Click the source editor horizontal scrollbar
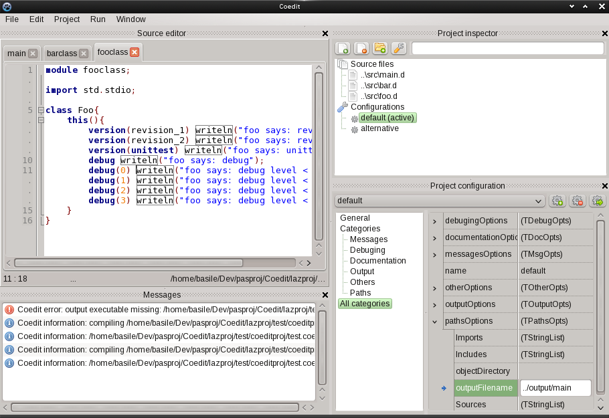 127,263
